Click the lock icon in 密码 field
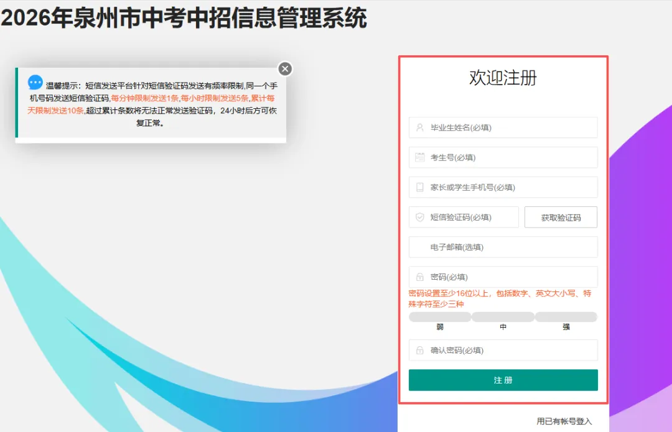The image size is (672, 432). pyautogui.click(x=420, y=277)
